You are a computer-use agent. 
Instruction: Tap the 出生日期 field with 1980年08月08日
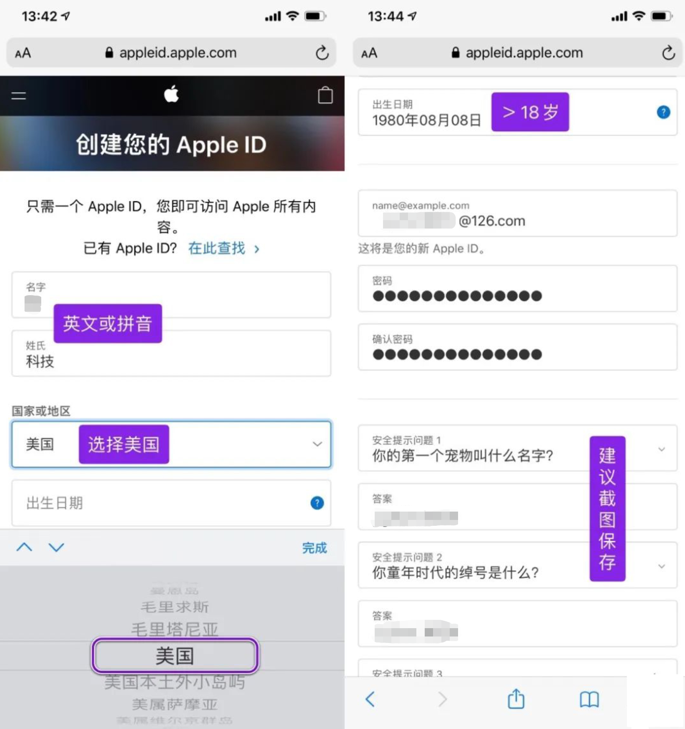(517, 112)
